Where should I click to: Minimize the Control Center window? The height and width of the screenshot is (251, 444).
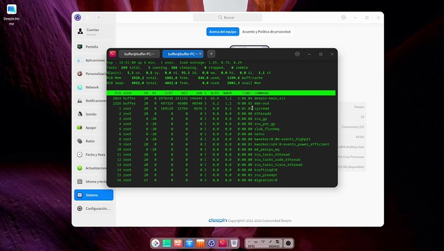tap(355, 17)
